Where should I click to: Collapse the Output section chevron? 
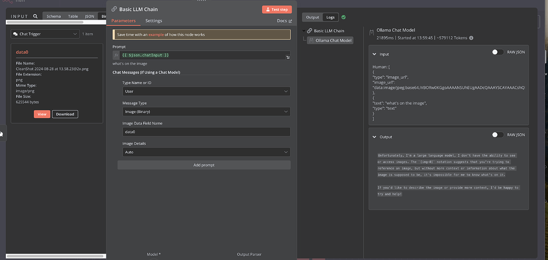(x=374, y=137)
